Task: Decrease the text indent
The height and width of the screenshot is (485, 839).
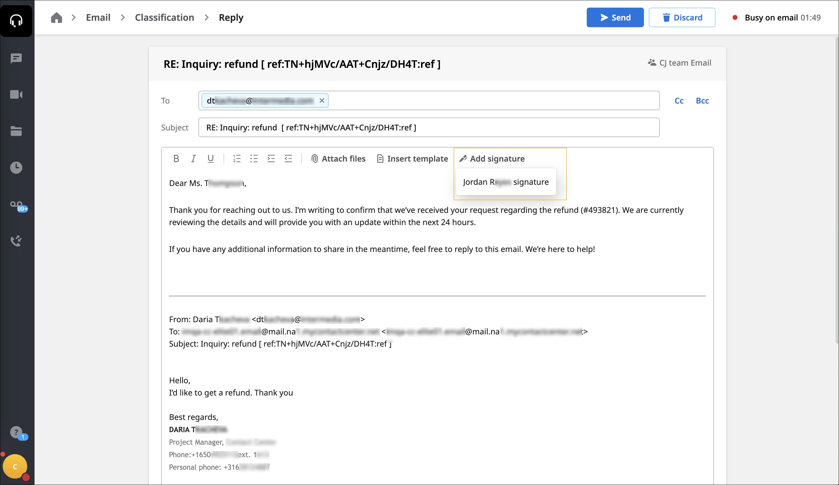Action: [x=288, y=159]
